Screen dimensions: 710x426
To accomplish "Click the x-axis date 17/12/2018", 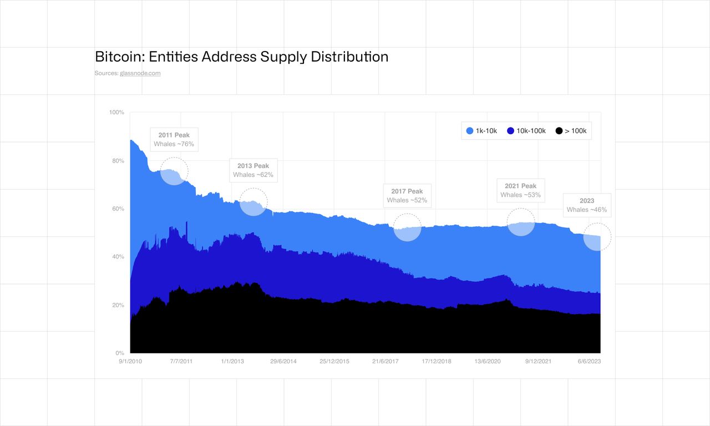I will pyautogui.click(x=437, y=361).
